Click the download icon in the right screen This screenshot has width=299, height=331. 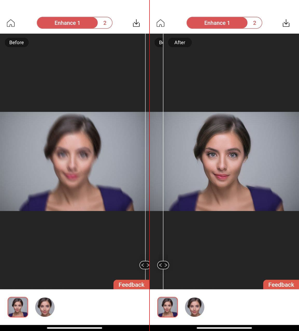286,23
